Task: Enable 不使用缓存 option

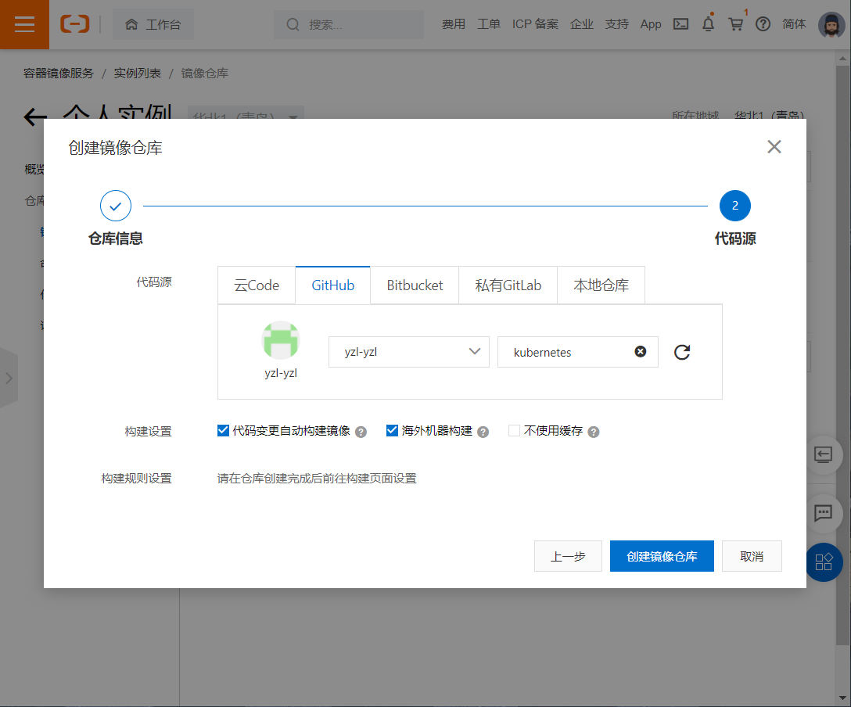Action: (514, 430)
